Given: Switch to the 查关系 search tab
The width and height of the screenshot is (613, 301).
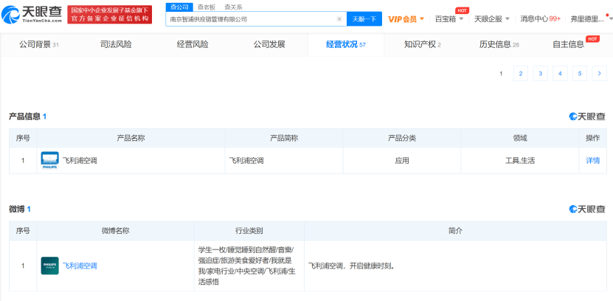Looking at the screenshot, I should [233, 7].
